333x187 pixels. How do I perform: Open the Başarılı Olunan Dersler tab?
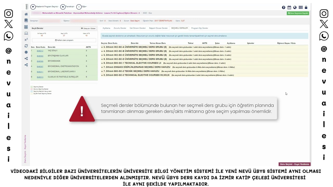click(158, 28)
